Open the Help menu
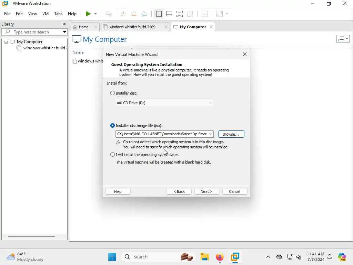Screen dimensions: 353x265 72,14
